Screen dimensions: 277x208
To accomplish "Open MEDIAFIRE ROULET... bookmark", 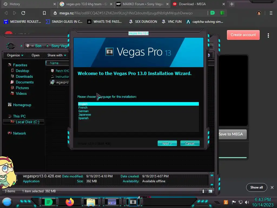I will [x=22, y=22].
